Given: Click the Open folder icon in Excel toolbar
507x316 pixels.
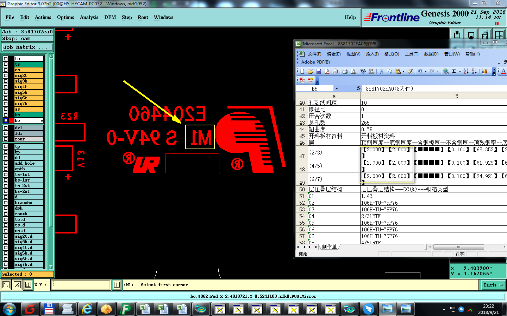Looking at the screenshot, I should [311, 71].
